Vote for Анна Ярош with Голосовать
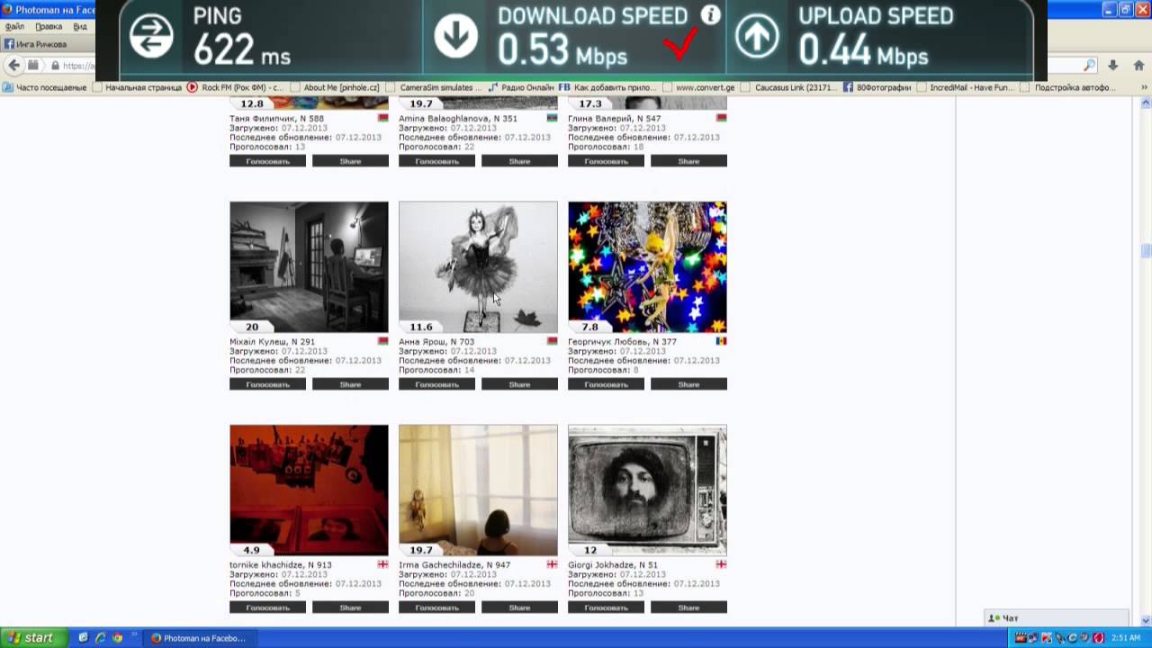1152x648 pixels. click(436, 384)
